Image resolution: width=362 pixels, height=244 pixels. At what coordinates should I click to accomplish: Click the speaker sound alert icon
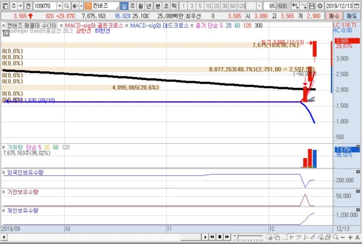tap(75, 6)
